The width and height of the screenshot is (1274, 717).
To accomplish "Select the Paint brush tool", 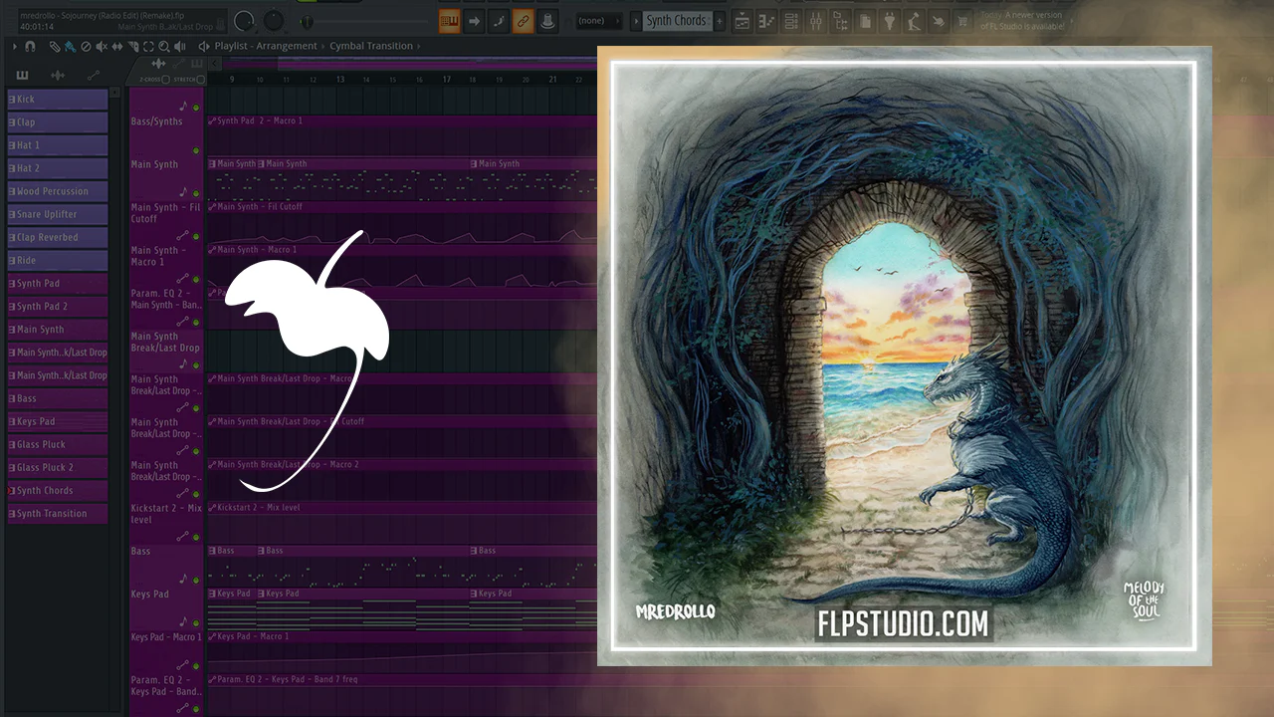I will point(70,46).
